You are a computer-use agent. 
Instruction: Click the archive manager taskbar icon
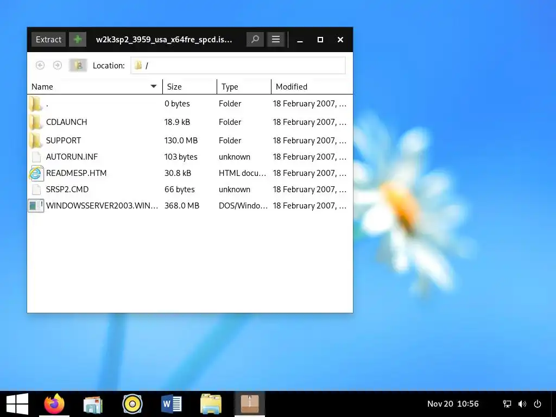click(x=250, y=404)
